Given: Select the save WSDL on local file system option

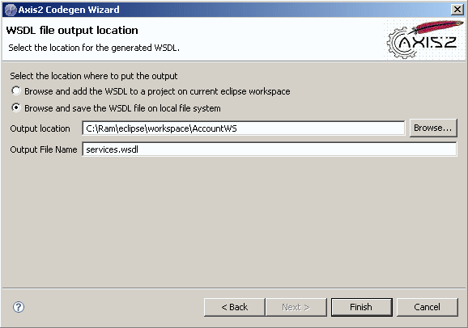Looking at the screenshot, I should click(x=16, y=107).
